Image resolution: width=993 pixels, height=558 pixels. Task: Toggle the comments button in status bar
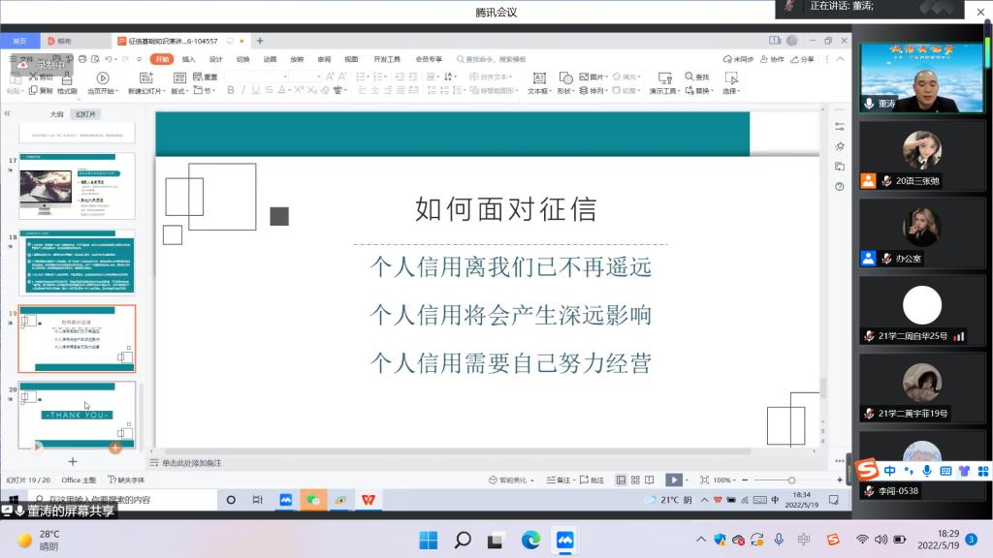click(592, 480)
